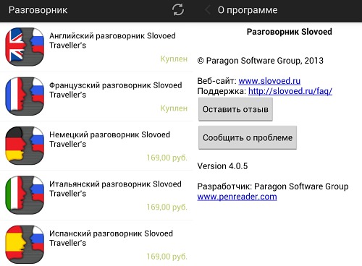Image resolution: width=362 pixels, height=266 pixels.
Task: Open the www.penreader.com link
Action: [237, 197]
